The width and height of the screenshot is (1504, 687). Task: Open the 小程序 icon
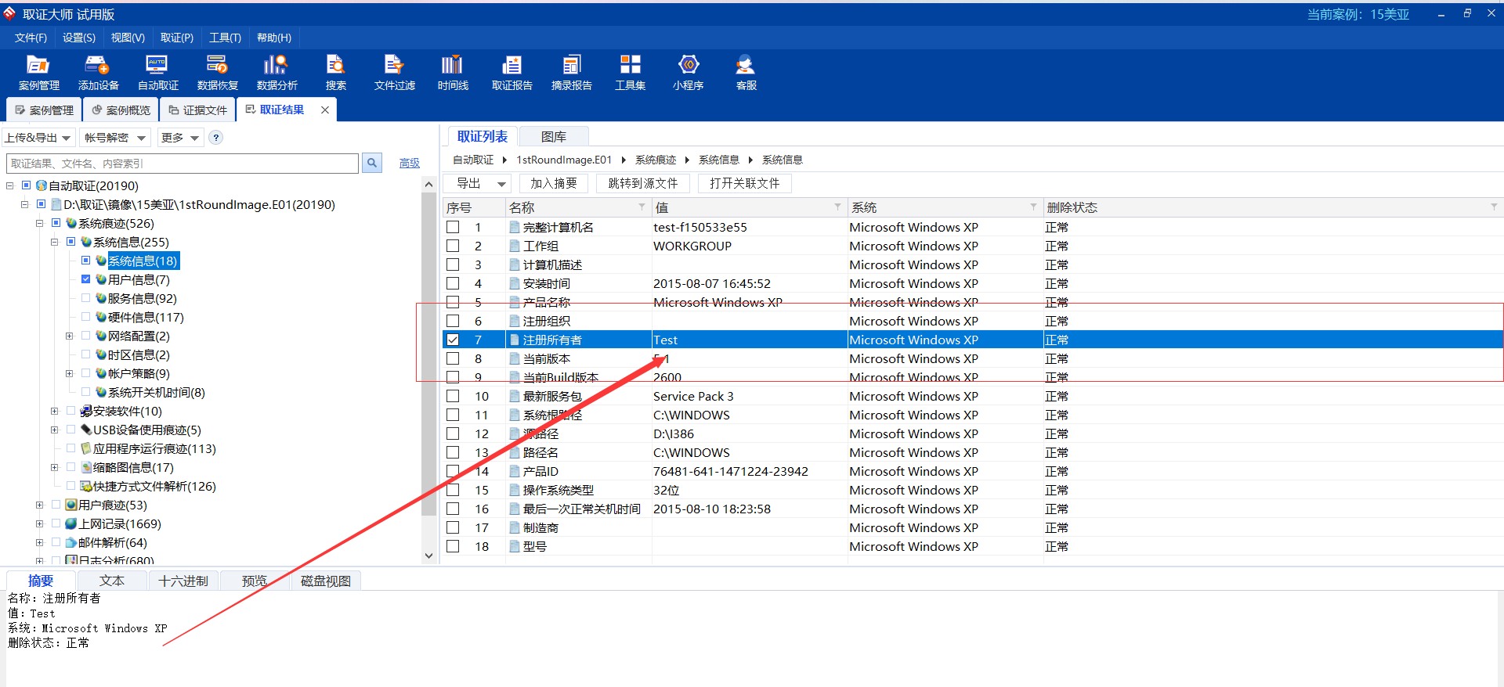pos(688,73)
